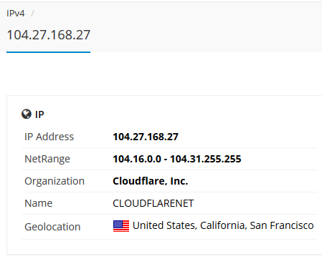Select the 104.27.168.27 page title tab
322x259 pixels.
pos(49,35)
